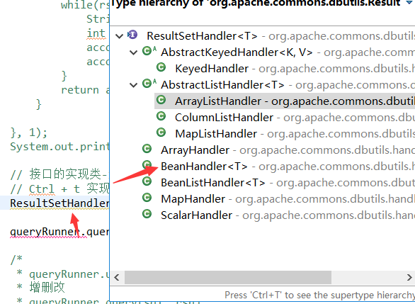
Task: Click the 接口的实现类 comment line
Action: pos(59,174)
